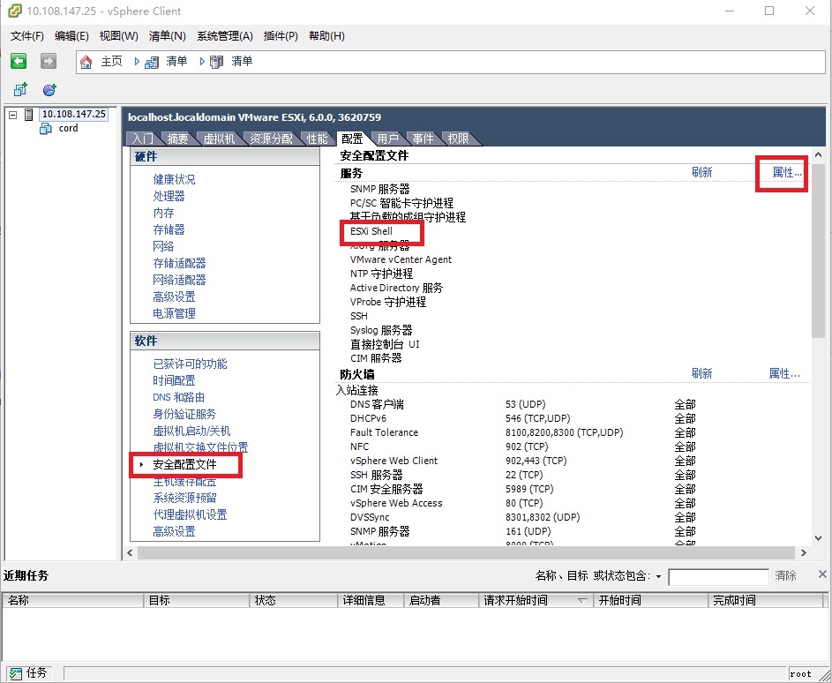Viewport: 832px width, 683px height.
Task: Select VMware vCenter Agent service entry
Action: 401,259
